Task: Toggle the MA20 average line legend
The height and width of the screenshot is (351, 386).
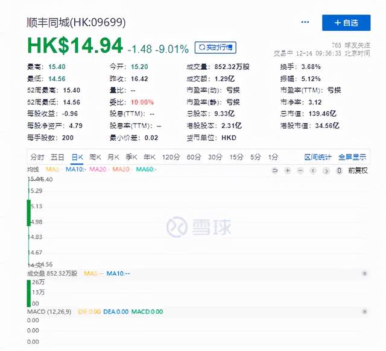Action: [x=99, y=169]
